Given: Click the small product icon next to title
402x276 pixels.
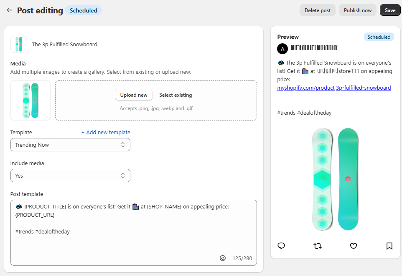Looking at the screenshot, I should coord(19,44).
